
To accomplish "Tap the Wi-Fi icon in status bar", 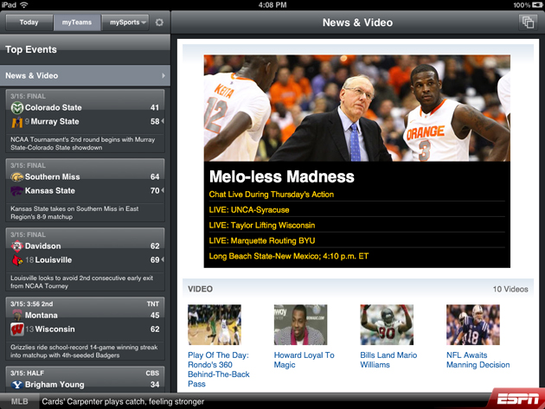I will pos(23,5).
